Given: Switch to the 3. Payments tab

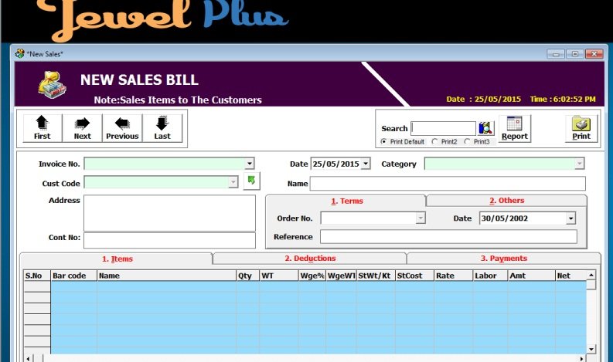Looking at the screenshot, I should pos(503,259).
